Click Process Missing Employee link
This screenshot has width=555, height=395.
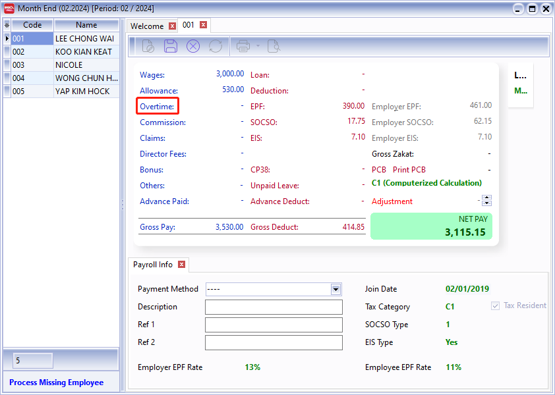[x=57, y=382]
